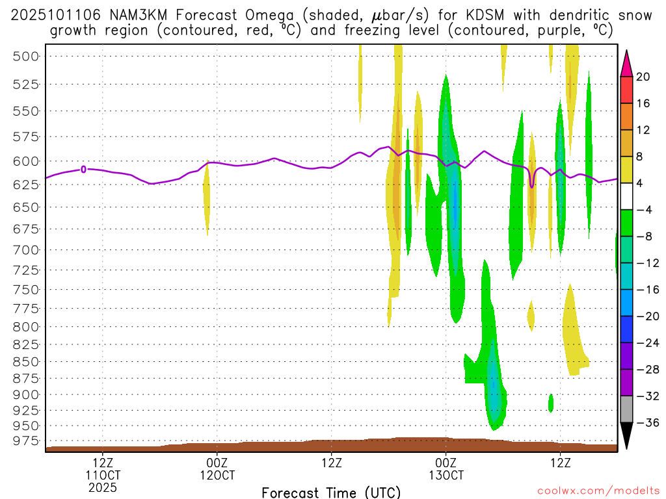
Task: Click the purple 0 freezing level contour label
Action: pos(84,170)
